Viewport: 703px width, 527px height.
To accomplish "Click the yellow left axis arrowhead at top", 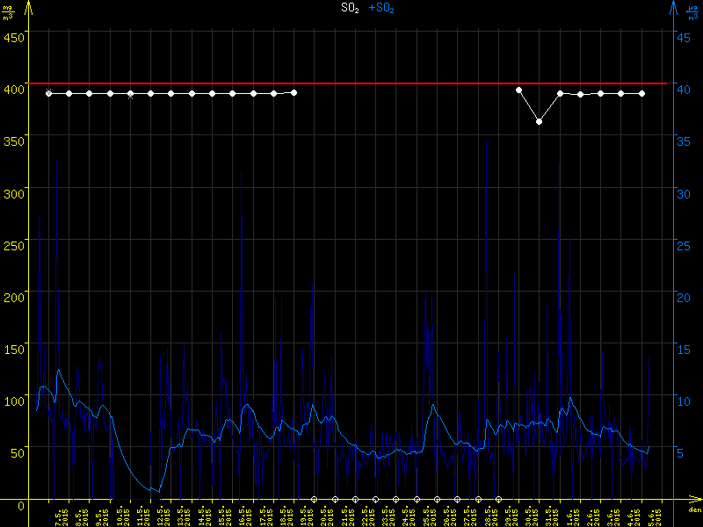I will [x=29, y=7].
